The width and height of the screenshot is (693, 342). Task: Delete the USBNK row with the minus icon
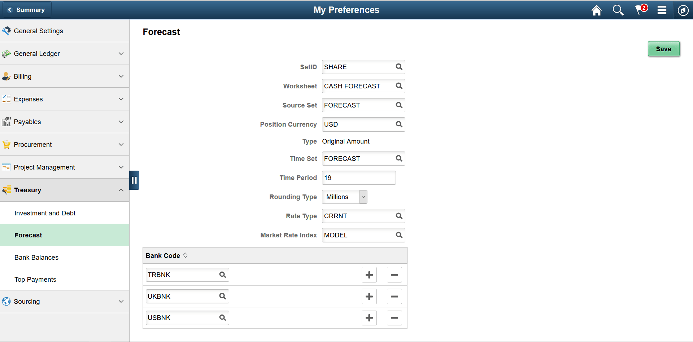(x=394, y=317)
